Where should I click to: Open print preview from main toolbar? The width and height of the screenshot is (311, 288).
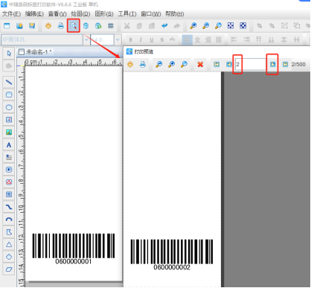[x=74, y=25]
